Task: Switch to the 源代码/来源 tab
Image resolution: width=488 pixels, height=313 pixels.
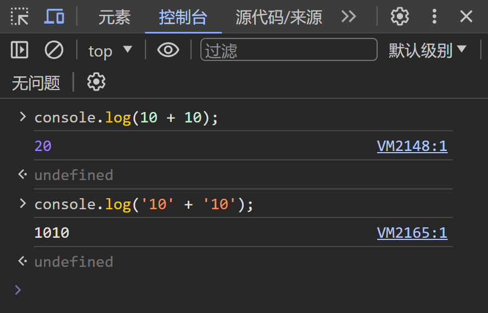Action: pyautogui.click(x=279, y=18)
